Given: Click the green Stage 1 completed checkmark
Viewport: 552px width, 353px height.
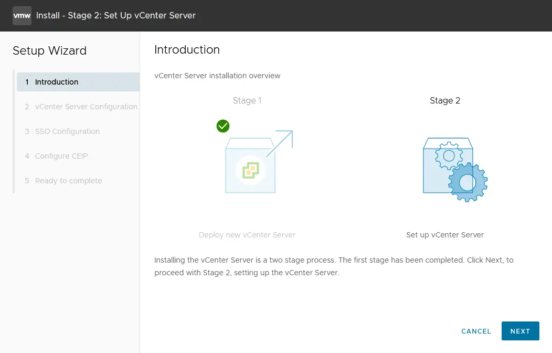Looking at the screenshot, I should pyautogui.click(x=223, y=126).
